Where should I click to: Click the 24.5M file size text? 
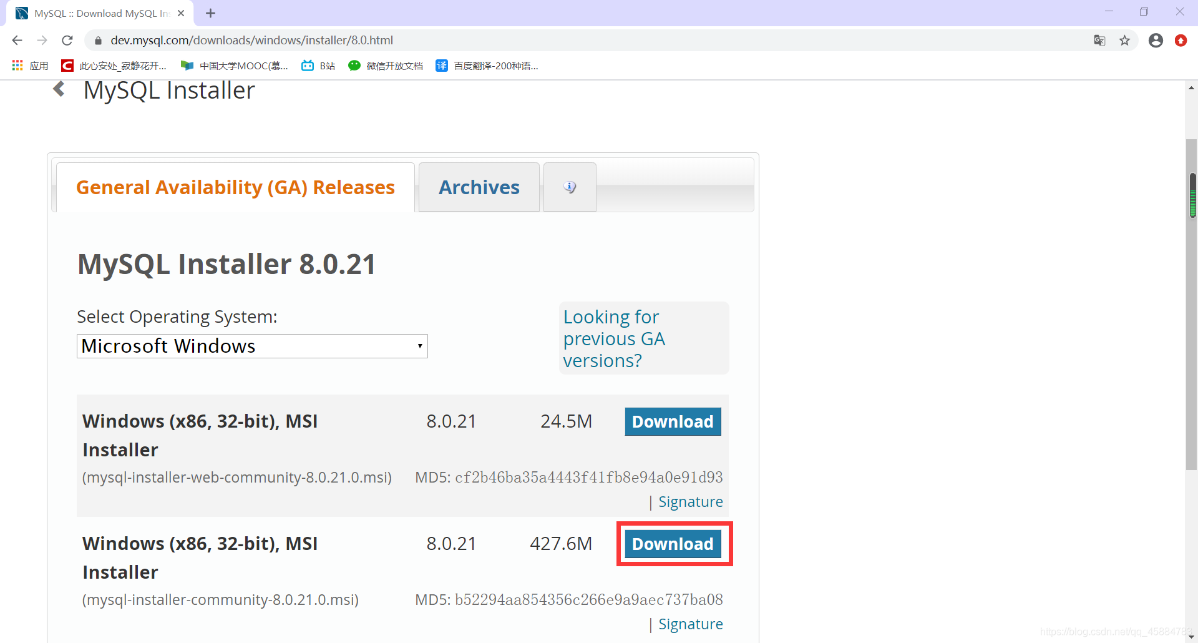(x=567, y=421)
